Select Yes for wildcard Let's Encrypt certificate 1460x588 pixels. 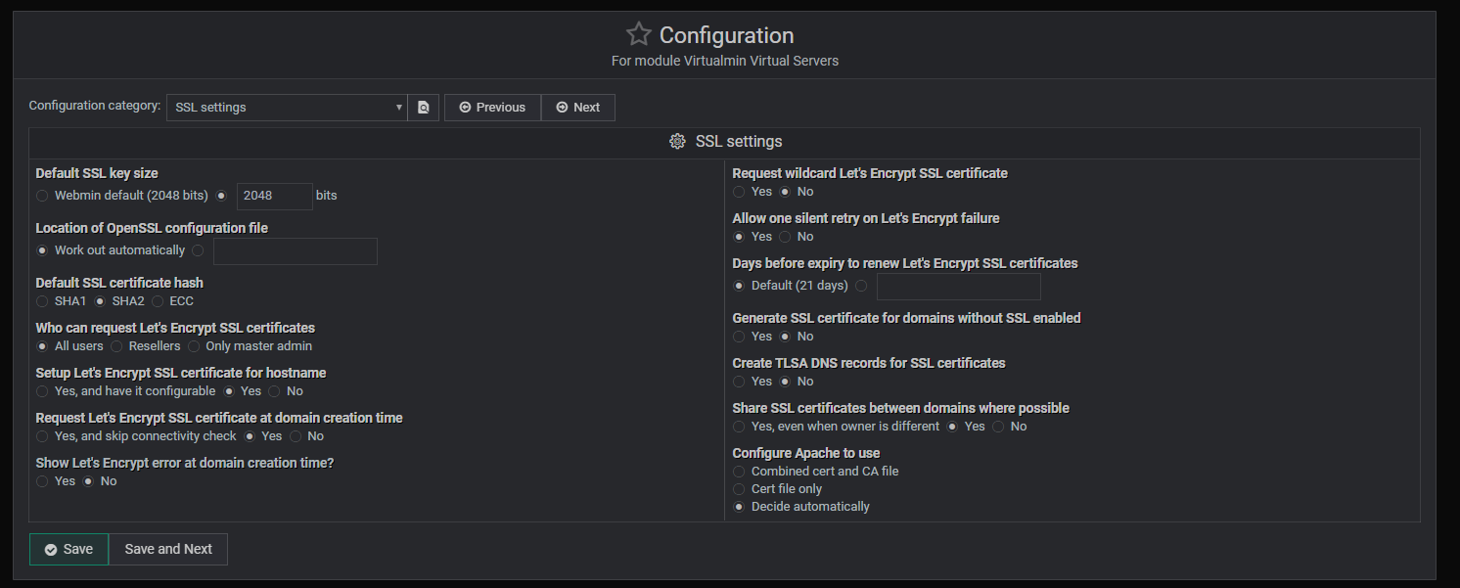[x=739, y=192]
